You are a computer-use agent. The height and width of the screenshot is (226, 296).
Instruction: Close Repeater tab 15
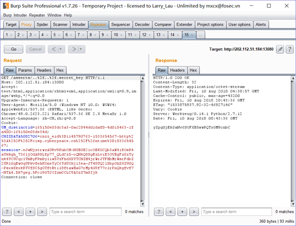pos(192,35)
